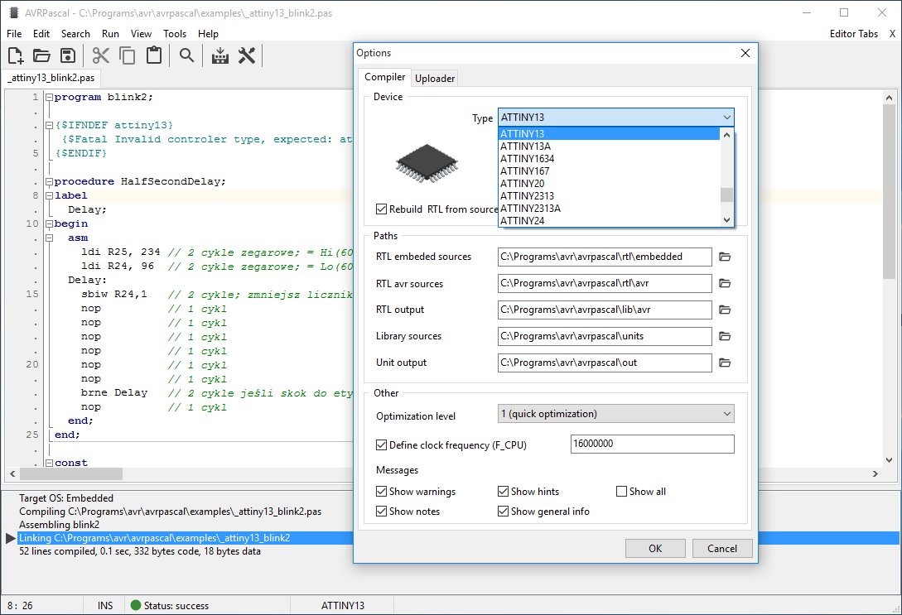This screenshot has width=902, height=615.
Task: Open the Run menu
Action: pyautogui.click(x=110, y=34)
